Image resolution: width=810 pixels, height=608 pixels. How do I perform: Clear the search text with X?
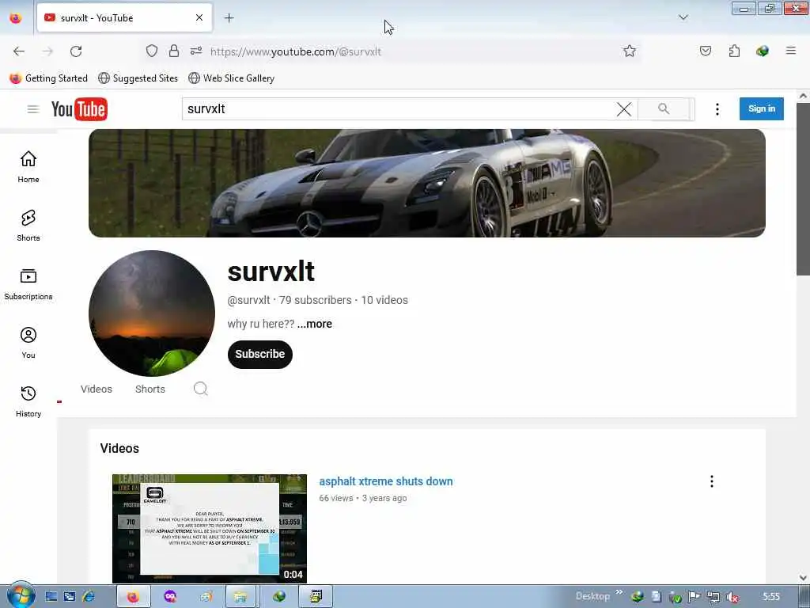coord(623,109)
